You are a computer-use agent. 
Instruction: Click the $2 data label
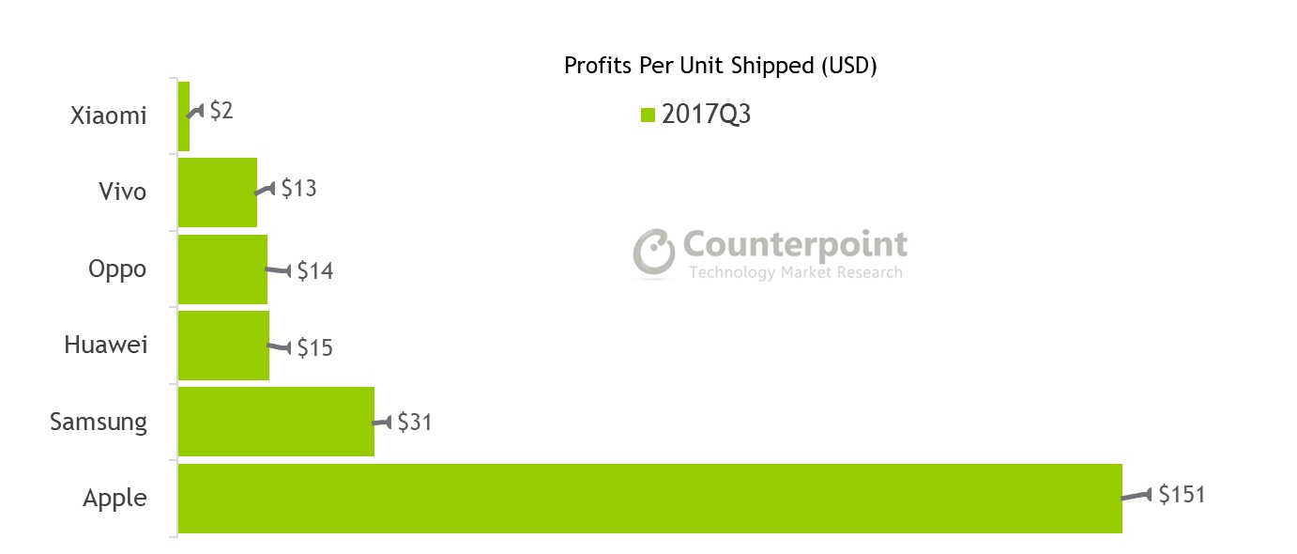pyautogui.click(x=221, y=111)
